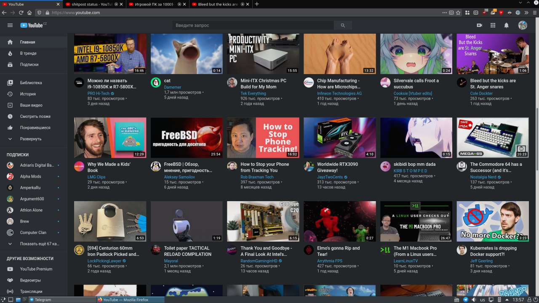Open the Cole Dockter channel link
This screenshot has width=539, height=303.
pyautogui.click(x=481, y=93)
